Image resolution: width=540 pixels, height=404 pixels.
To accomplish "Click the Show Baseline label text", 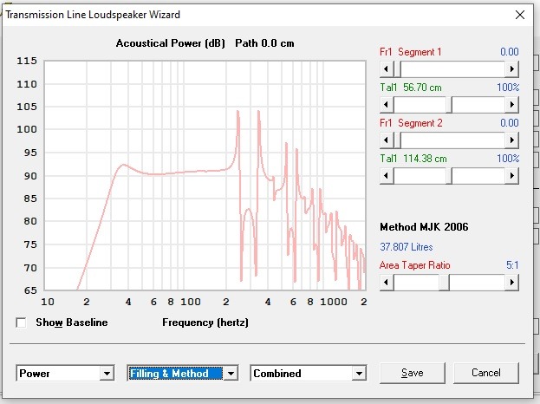I will coord(72,323).
